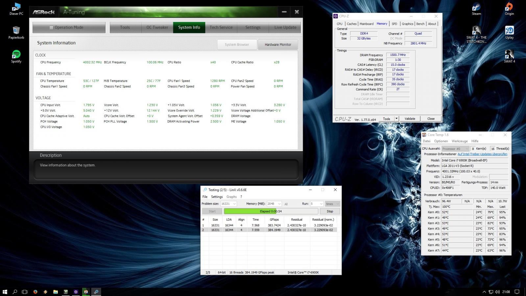Click the CPU-Z title bar icon

pos(336,16)
